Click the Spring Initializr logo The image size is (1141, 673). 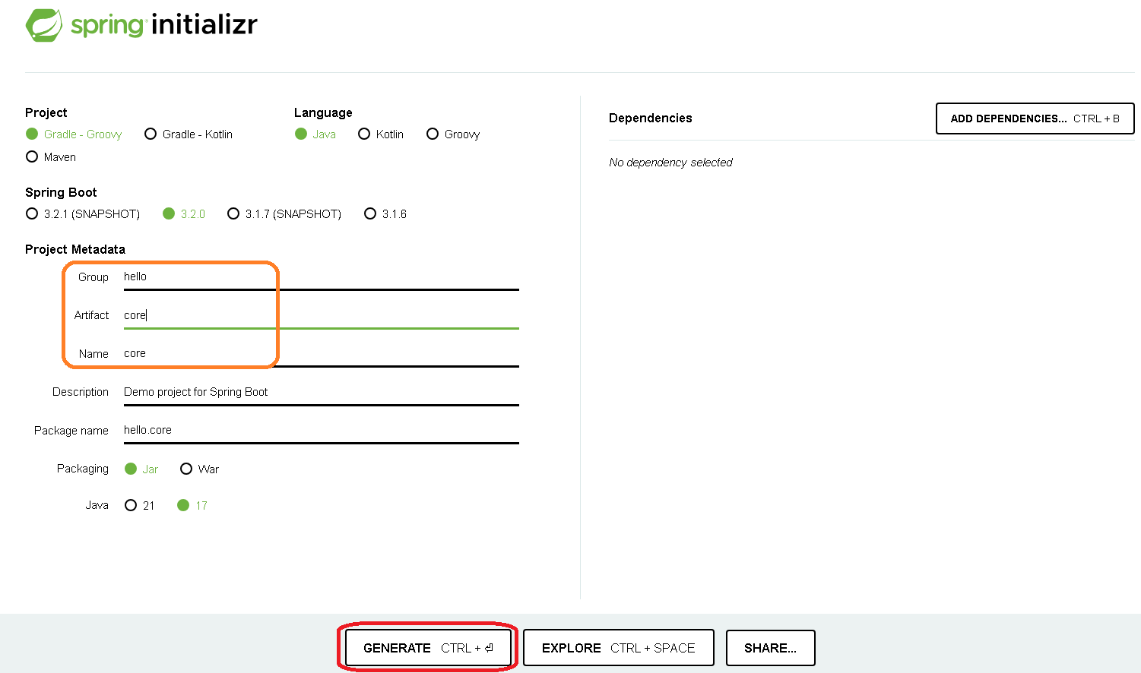click(141, 25)
